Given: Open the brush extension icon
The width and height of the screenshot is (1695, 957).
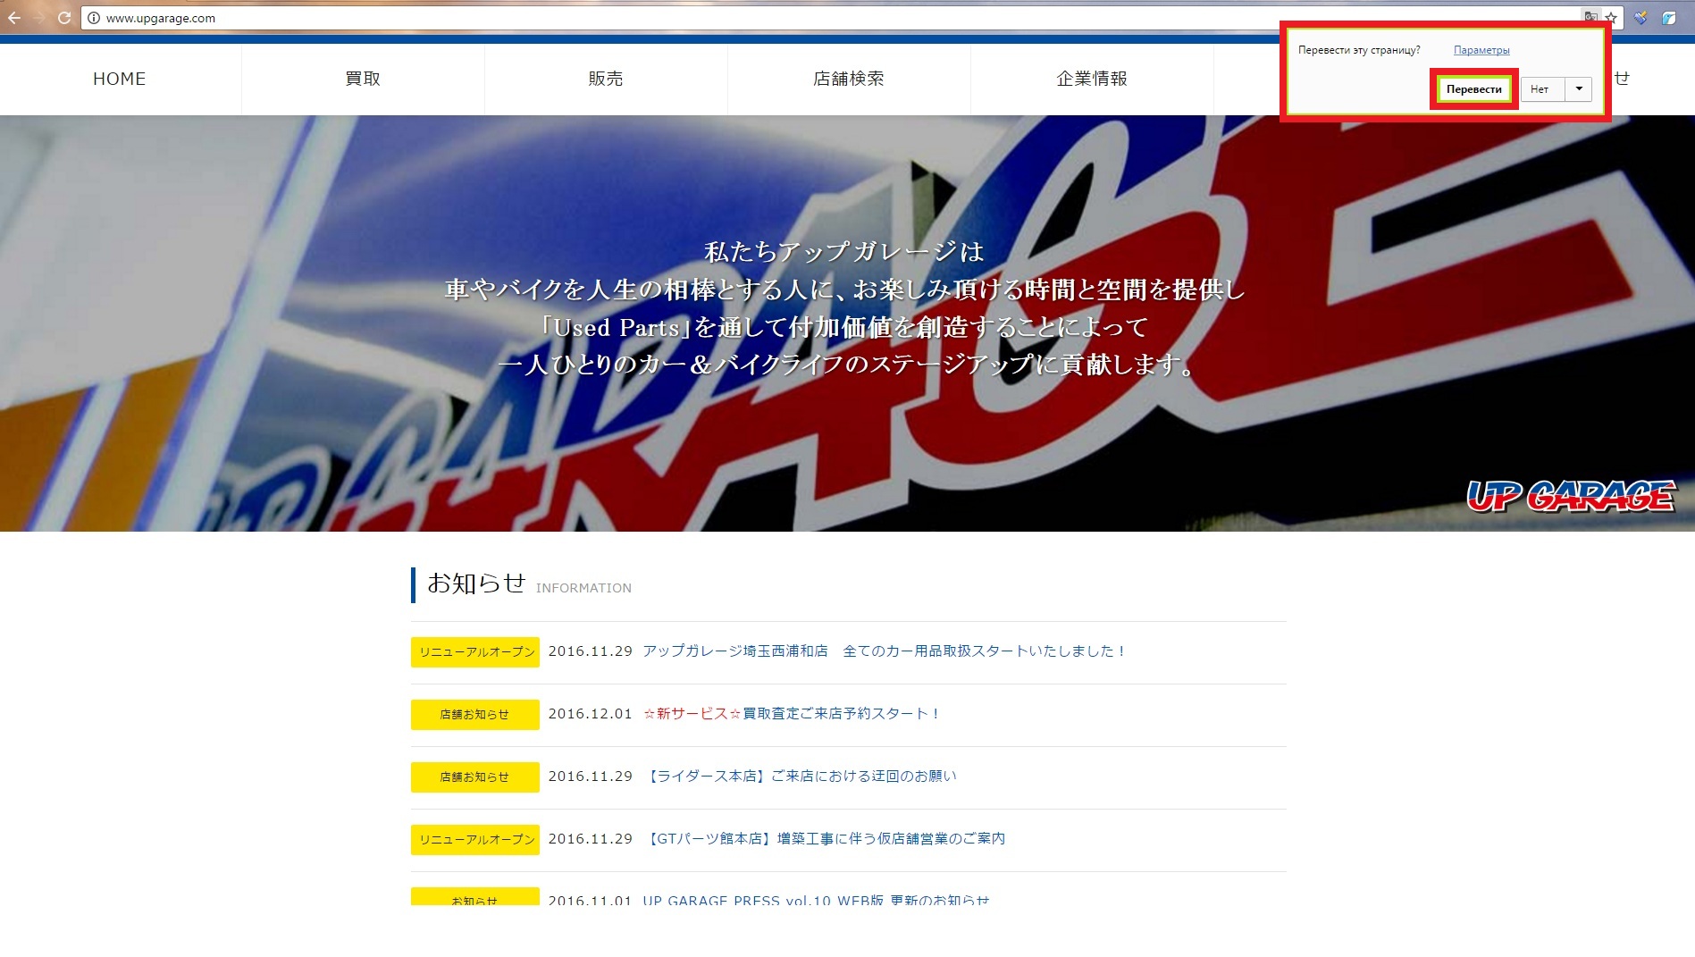Looking at the screenshot, I should [x=1640, y=18].
